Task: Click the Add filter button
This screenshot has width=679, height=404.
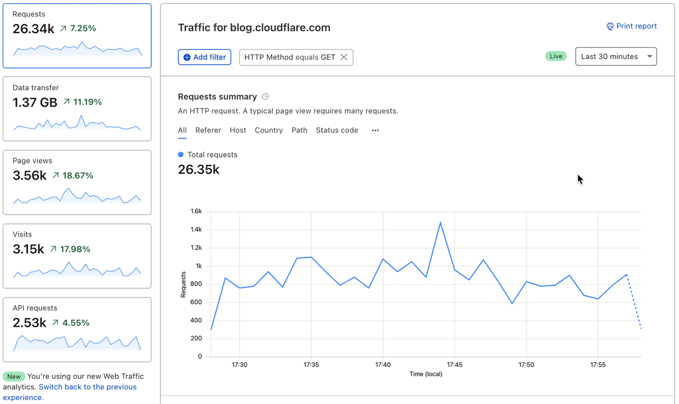Action: [x=205, y=57]
